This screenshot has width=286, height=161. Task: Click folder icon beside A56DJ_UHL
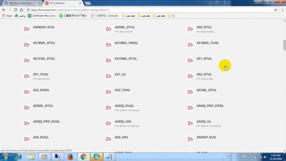click(109, 123)
